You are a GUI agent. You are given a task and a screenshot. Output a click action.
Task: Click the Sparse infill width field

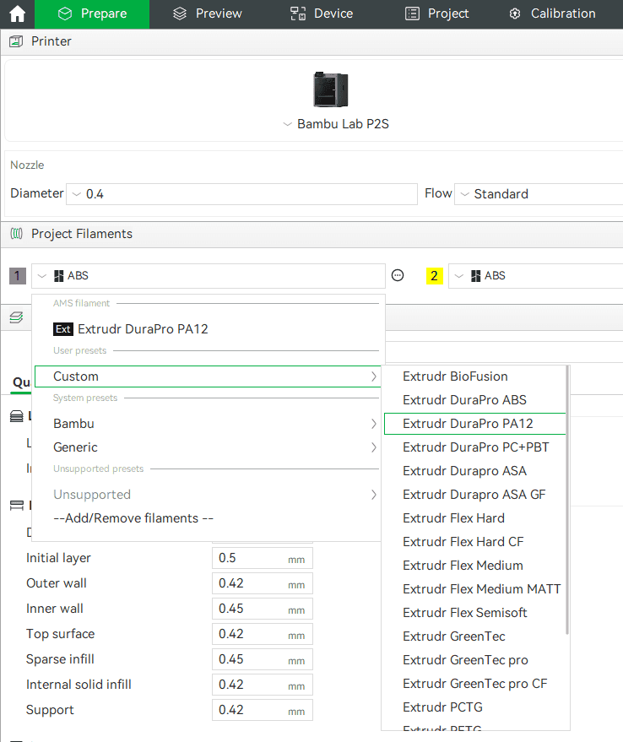(x=263, y=659)
